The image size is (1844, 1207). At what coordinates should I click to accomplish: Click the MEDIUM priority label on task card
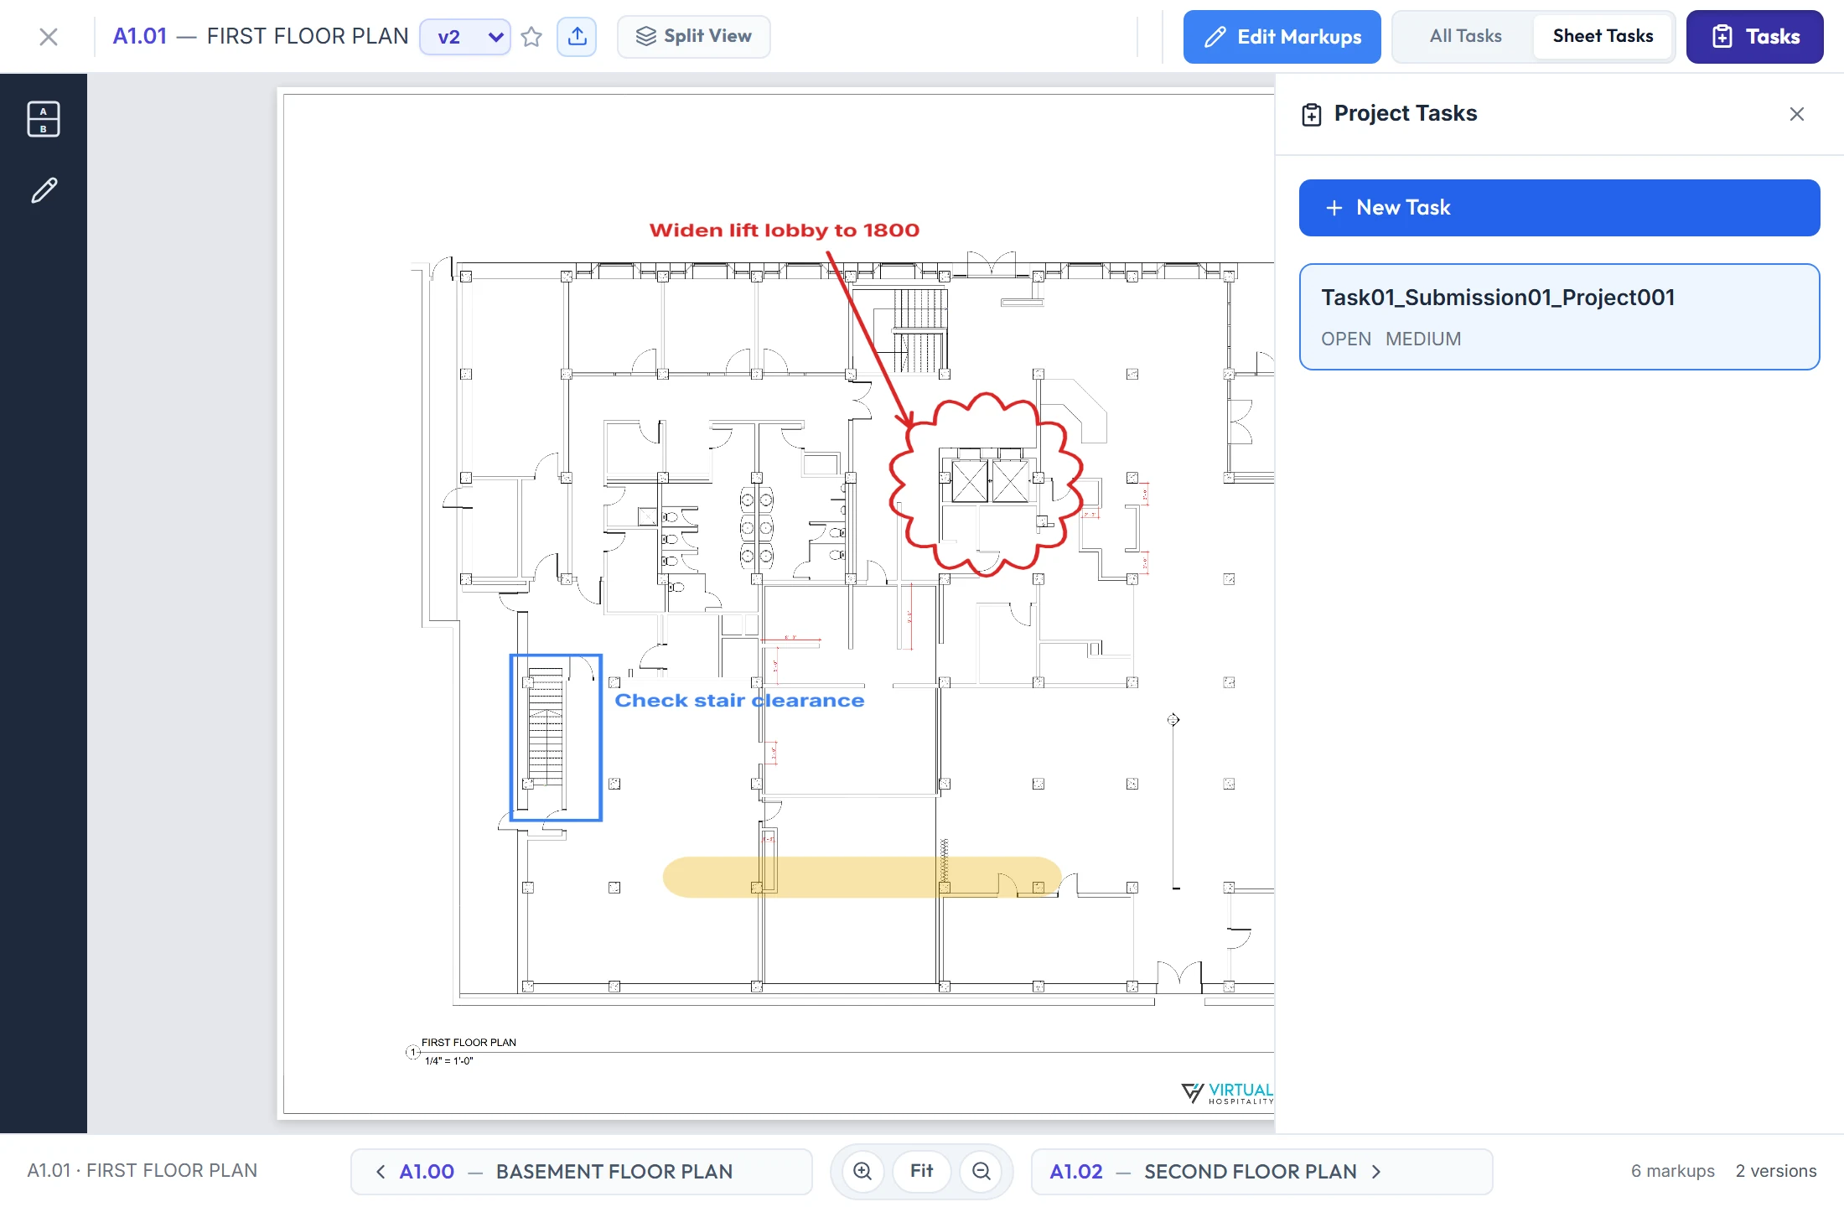point(1422,339)
